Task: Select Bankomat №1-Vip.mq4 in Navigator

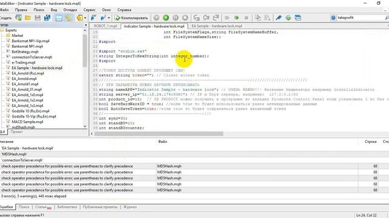Action: pyautogui.click(x=30, y=41)
